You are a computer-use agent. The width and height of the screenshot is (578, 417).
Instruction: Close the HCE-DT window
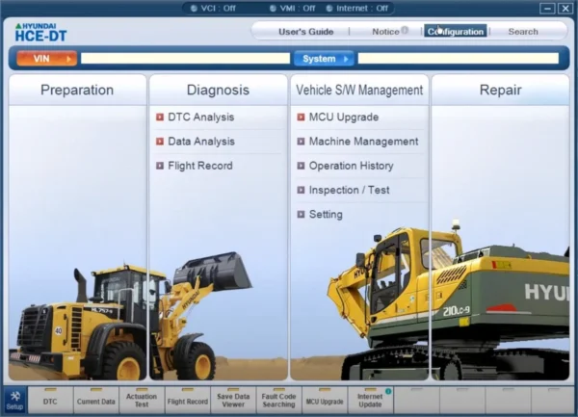[565, 8]
